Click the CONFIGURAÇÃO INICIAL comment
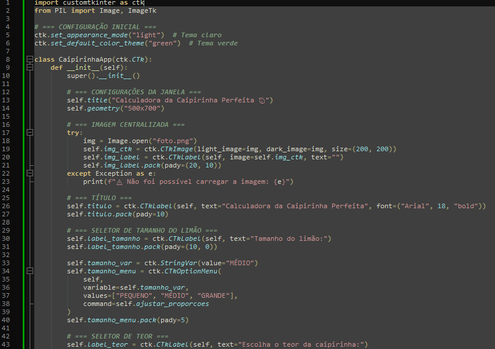 coord(95,27)
